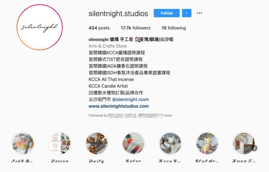Viewport: 269px width, 172px height.
Task: Open the Color story highlight
Action: pyautogui.click(x=133, y=143)
